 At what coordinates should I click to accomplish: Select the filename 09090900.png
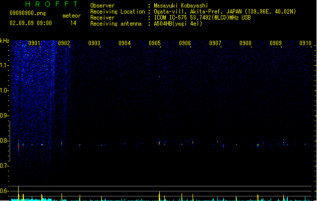(x=28, y=13)
